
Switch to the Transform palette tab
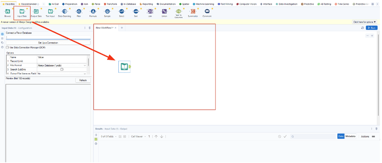click(111, 4)
